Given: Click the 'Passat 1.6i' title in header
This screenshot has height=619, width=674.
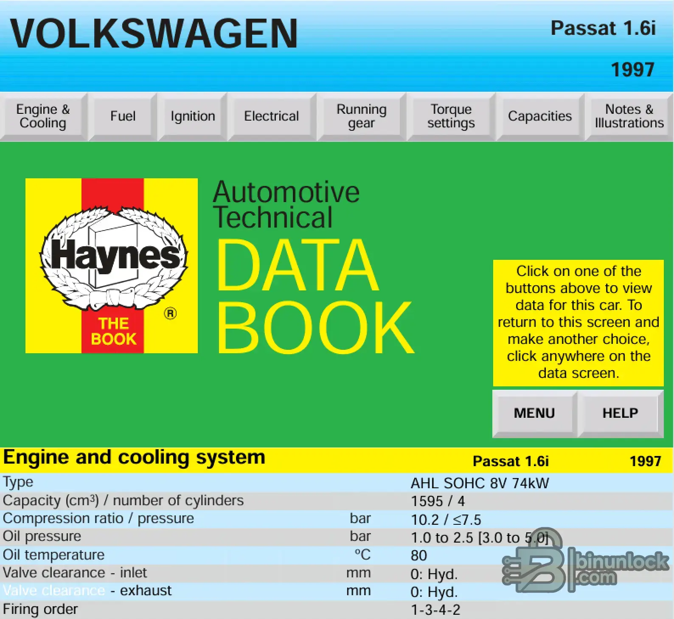Looking at the screenshot, I should click(x=603, y=28).
